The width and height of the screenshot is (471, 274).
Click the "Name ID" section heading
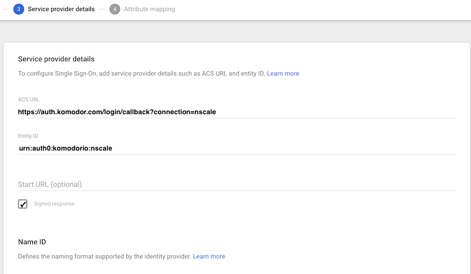[32, 242]
